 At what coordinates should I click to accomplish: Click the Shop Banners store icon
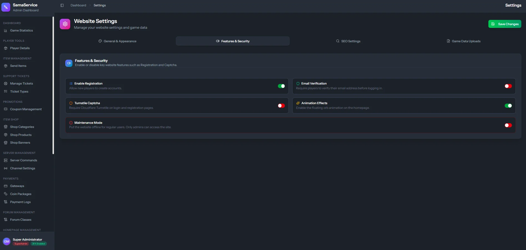pyautogui.click(x=6, y=143)
